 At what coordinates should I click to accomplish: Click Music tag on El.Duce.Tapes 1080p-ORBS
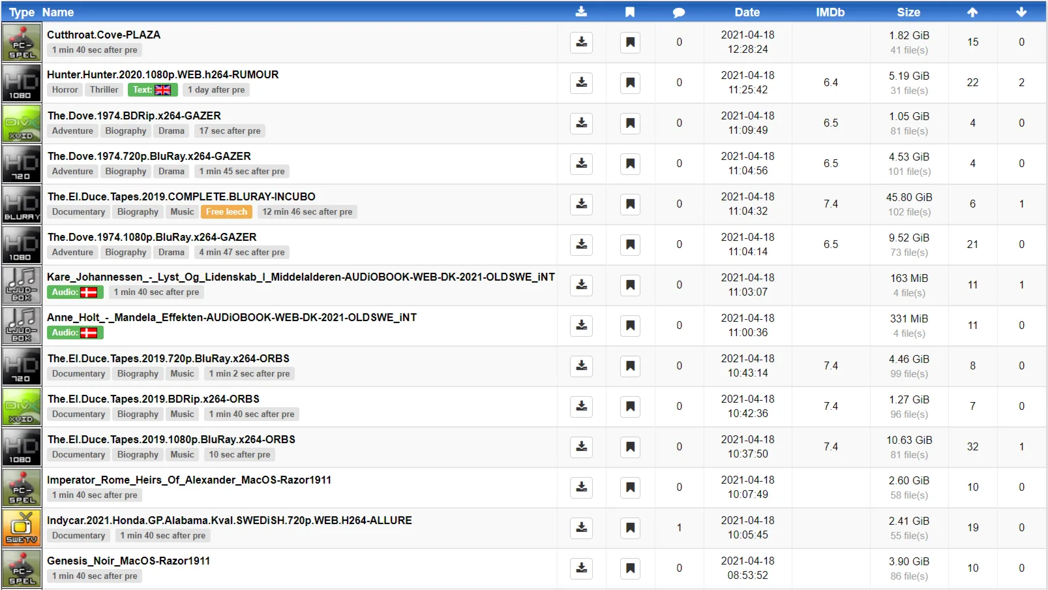click(182, 454)
